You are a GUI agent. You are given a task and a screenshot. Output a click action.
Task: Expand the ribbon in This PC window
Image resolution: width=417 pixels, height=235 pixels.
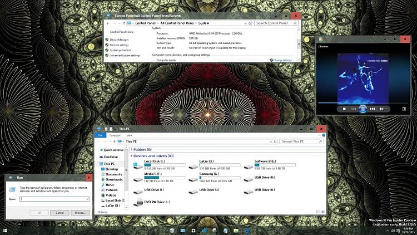(x=319, y=135)
